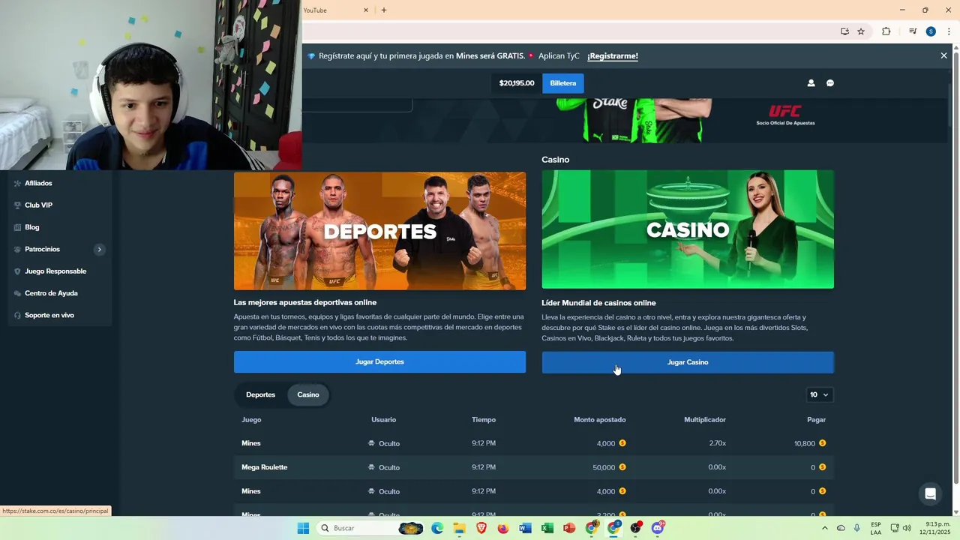Click the Jugar Casino button
Screen dimensions: 960x540
click(688, 362)
